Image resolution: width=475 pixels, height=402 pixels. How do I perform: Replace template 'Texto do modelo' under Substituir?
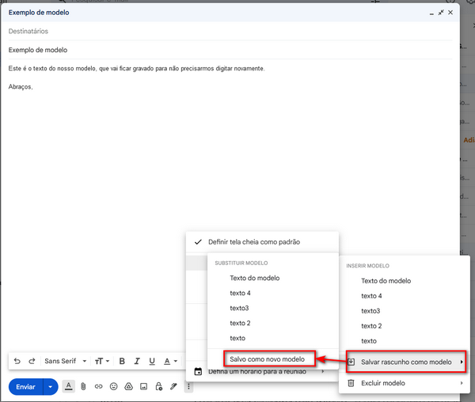(255, 278)
